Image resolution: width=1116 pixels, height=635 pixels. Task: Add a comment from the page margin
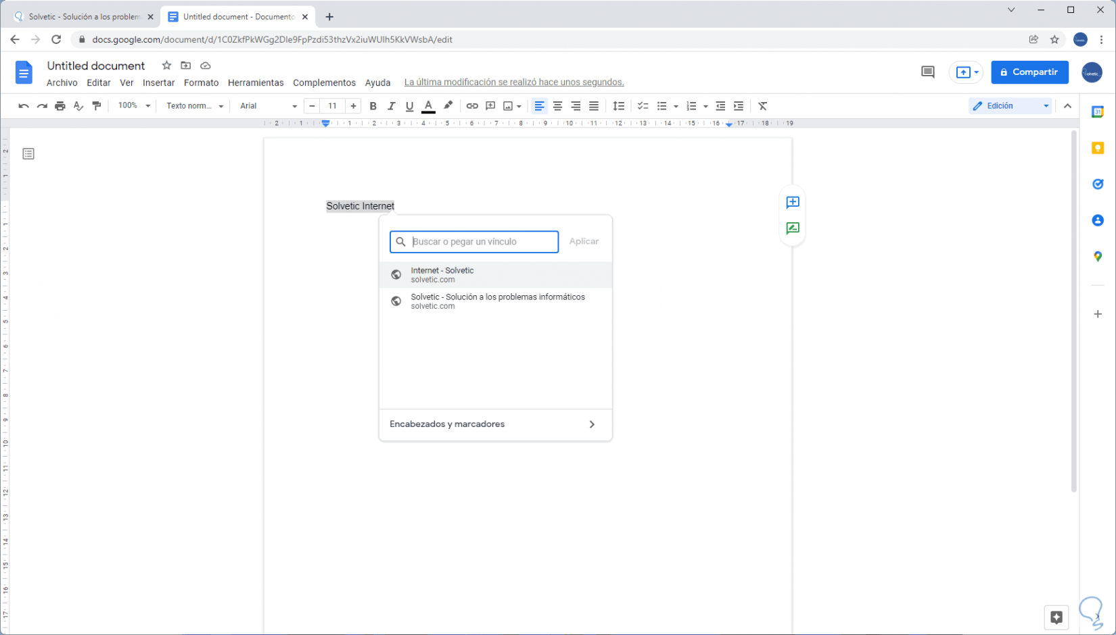(x=793, y=203)
